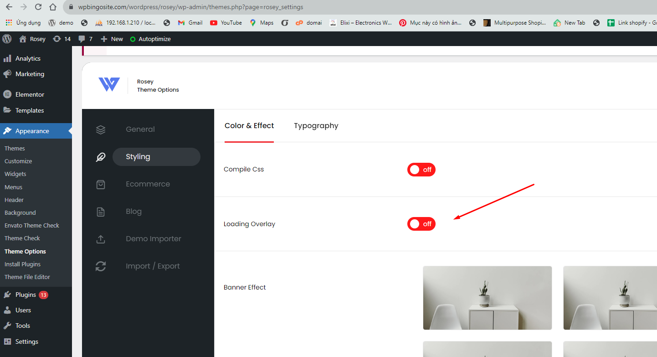Select the first Banner Effect thumbnail

488,298
